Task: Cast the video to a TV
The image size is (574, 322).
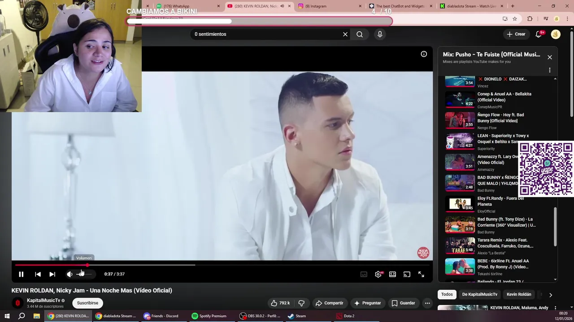Action: click(x=407, y=274)
